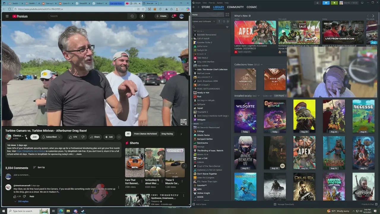
Task: Like the Americancarcraft comment
Action: pyautogui.click(x=15, y=196)
